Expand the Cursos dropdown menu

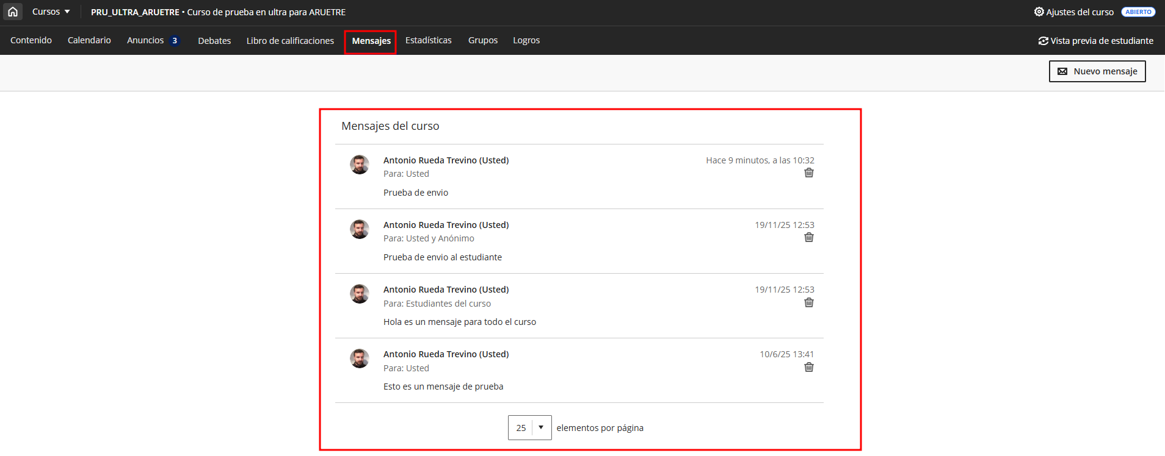[51, 12]
